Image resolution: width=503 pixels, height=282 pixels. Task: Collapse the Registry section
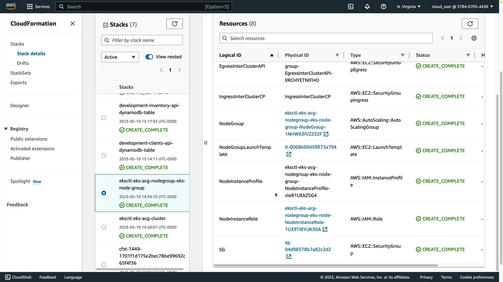coord(6,129)
